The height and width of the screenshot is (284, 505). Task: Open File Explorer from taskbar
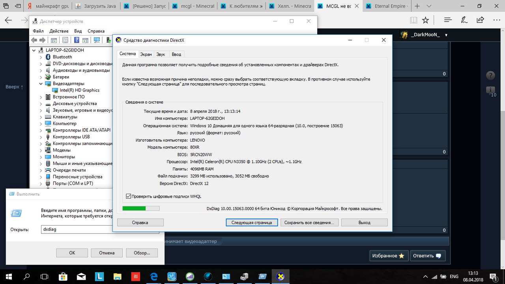click(118, 277)
